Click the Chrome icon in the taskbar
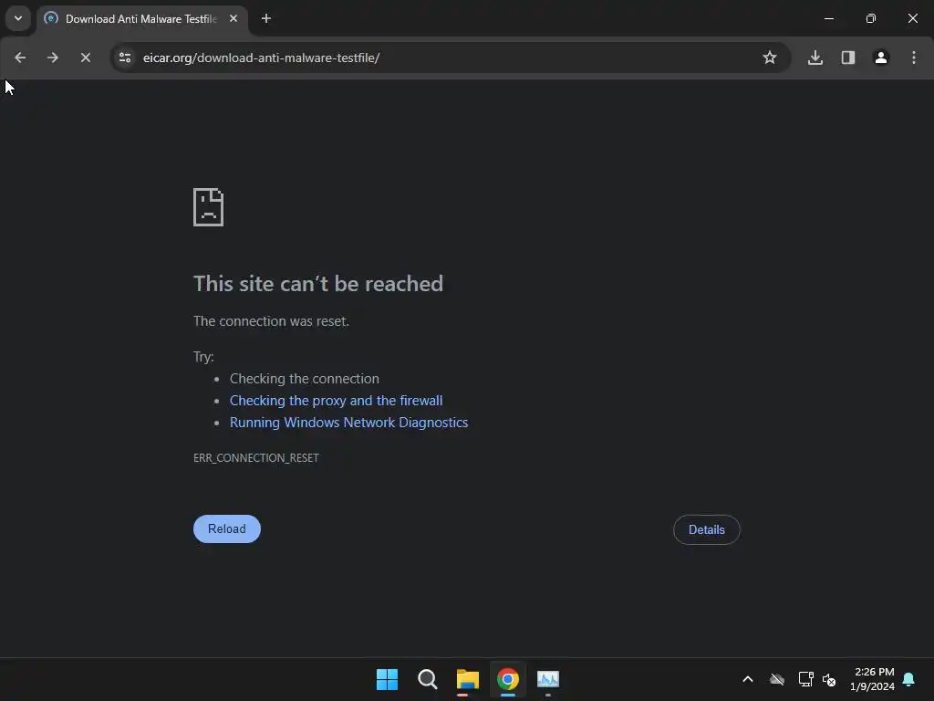This screenshot has height=701, width=934. [508, 679]
